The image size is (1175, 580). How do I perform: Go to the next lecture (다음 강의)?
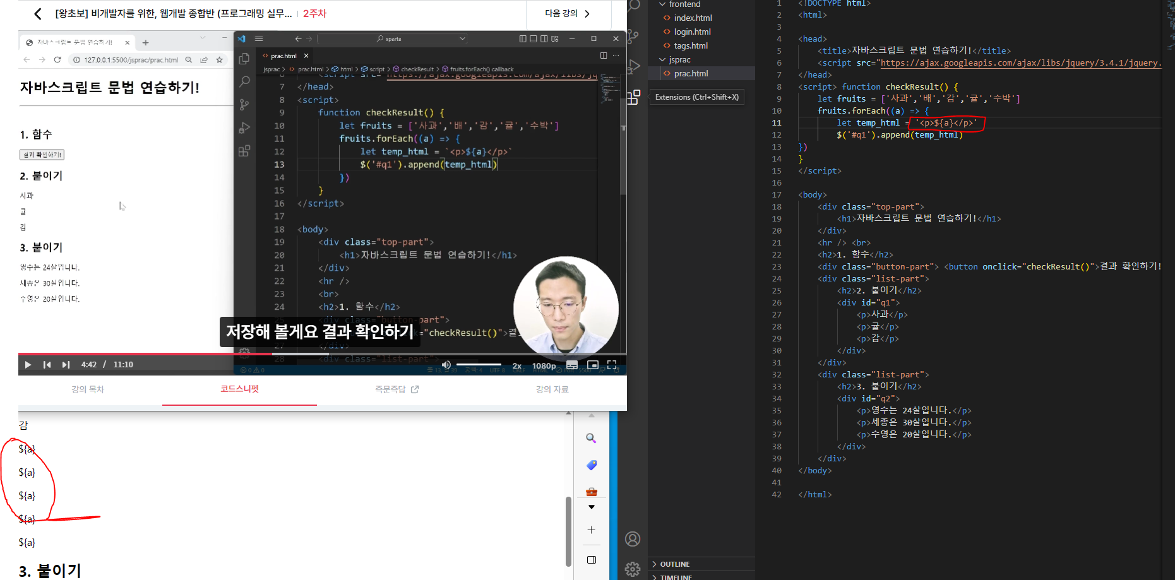568,13
